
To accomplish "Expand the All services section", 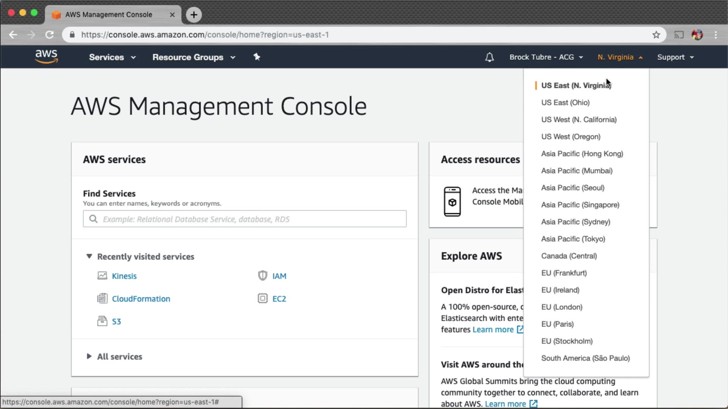I will tap(89, 356).
